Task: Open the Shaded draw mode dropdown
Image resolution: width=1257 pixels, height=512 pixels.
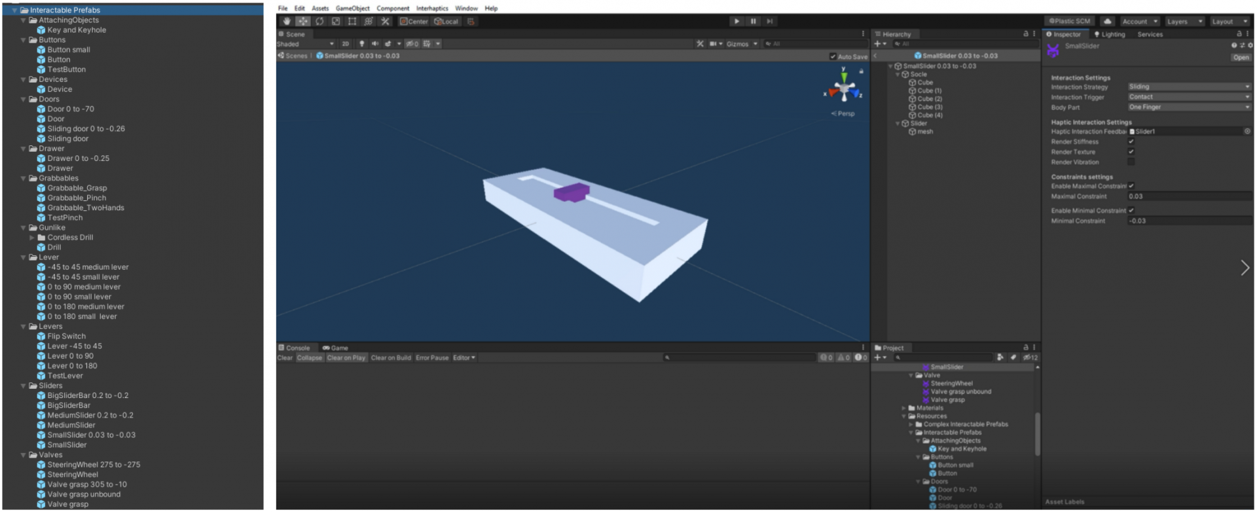Action: [x=306, y=44]
